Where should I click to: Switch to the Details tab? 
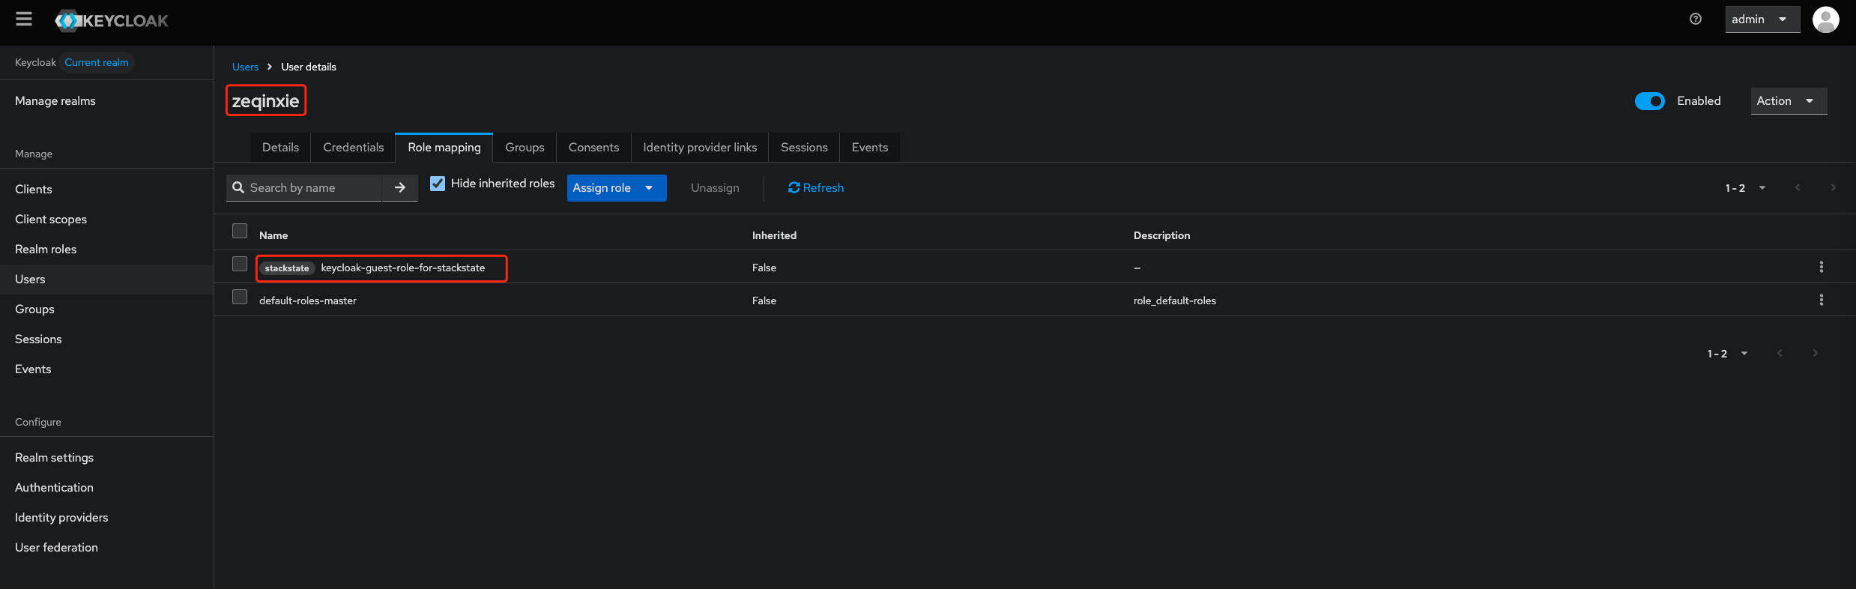point(280,148)
